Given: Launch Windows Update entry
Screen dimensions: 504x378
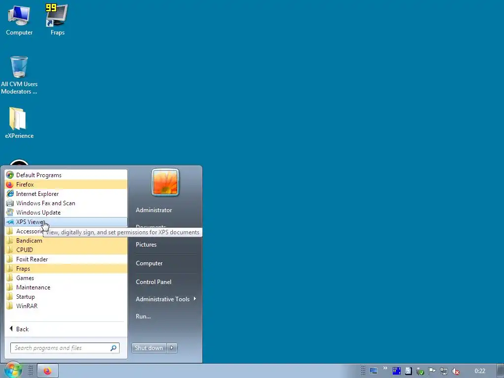Looking at the screenshot, I should point(66,212).
